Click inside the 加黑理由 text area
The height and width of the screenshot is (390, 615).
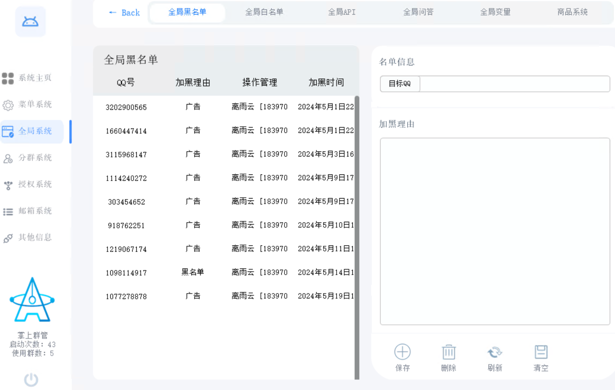[495, 231]
